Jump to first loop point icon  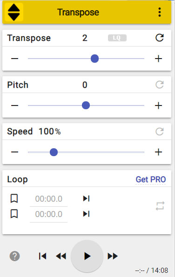tap(87, 198)
